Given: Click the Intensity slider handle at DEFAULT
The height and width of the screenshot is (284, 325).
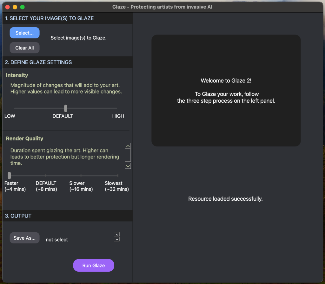Looking at the screenshot, I should tap(66, 108).
